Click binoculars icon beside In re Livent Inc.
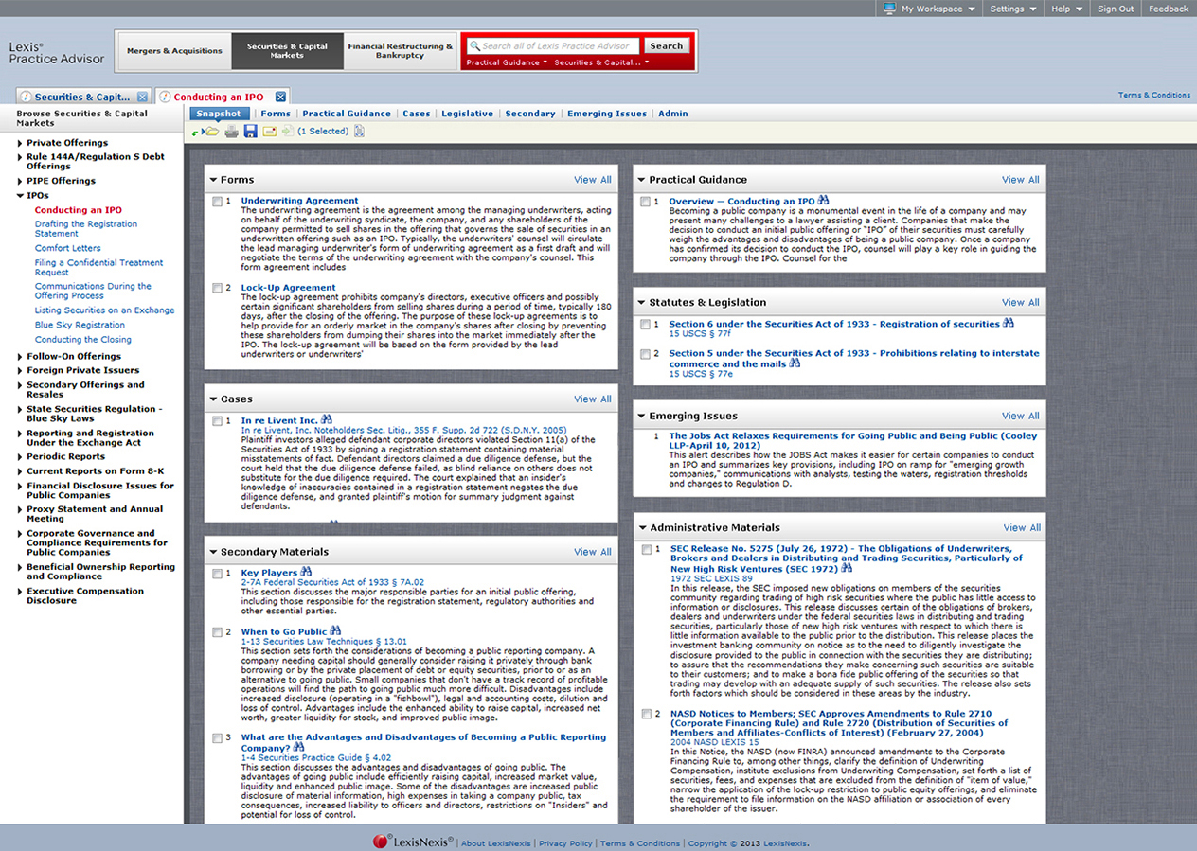The image size is (1197, 851). 327,419
